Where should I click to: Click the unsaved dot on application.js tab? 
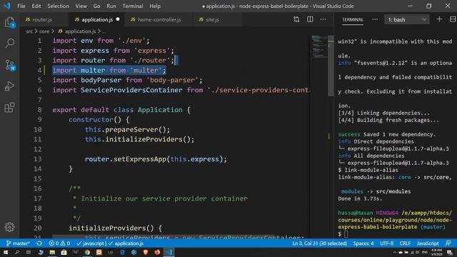point(118,19)
